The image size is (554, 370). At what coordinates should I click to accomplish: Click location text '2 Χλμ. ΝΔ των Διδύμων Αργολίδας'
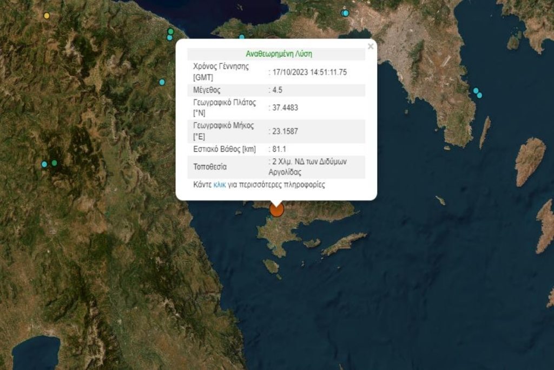(x=308, y=167)
